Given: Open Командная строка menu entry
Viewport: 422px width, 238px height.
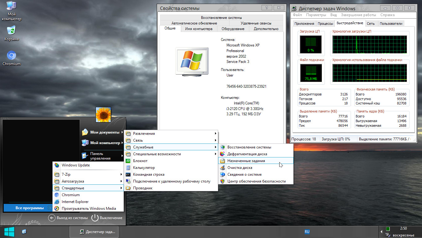Looking at the screenshot, I should tap(149, 174).
